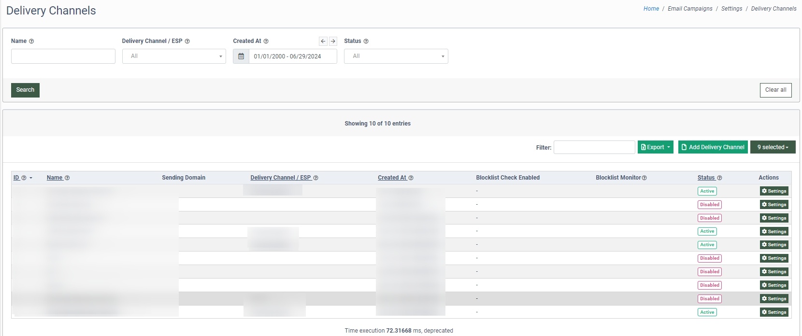The height and width of the screenshot is (336, 802).
Task: Click the previous date range arrow
Action: click(323, 42)
